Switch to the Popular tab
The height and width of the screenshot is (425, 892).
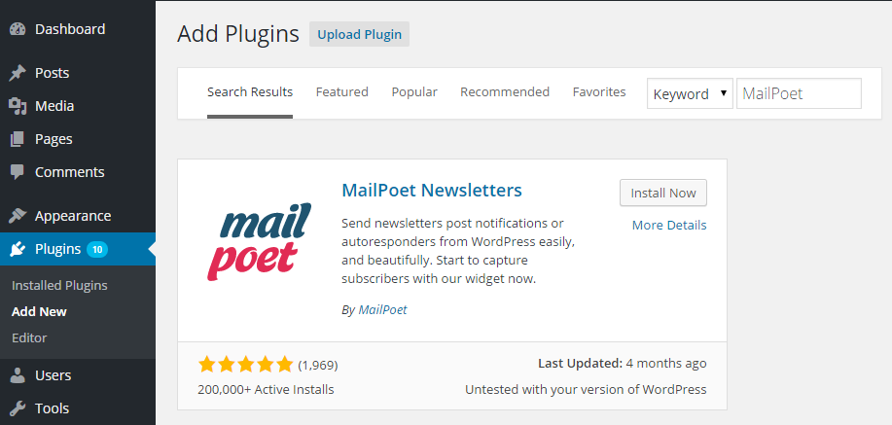pos(414,91)
